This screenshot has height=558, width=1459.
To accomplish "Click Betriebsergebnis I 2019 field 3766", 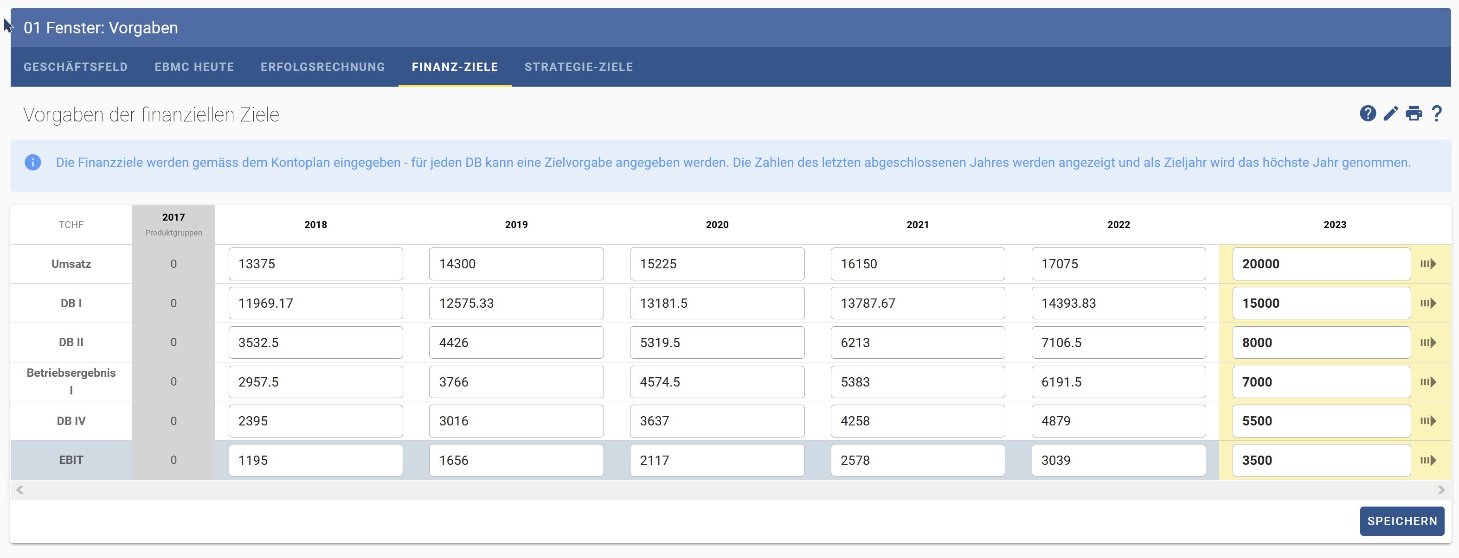I will [x=516, y=382].
